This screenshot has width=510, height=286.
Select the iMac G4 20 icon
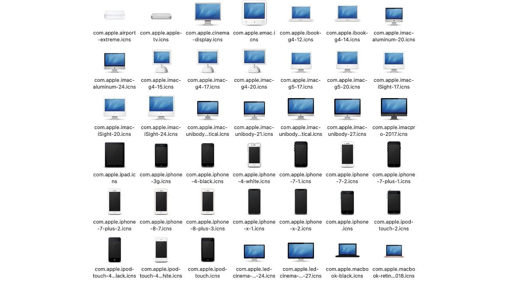click(x=254, y=61)
